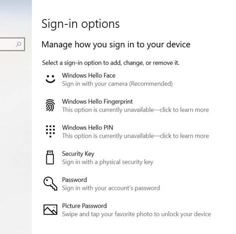Viewport: 236px width, 234px height.
Task: Click the Windows Hello Face smiley icon
Action: tap(50, 79)
